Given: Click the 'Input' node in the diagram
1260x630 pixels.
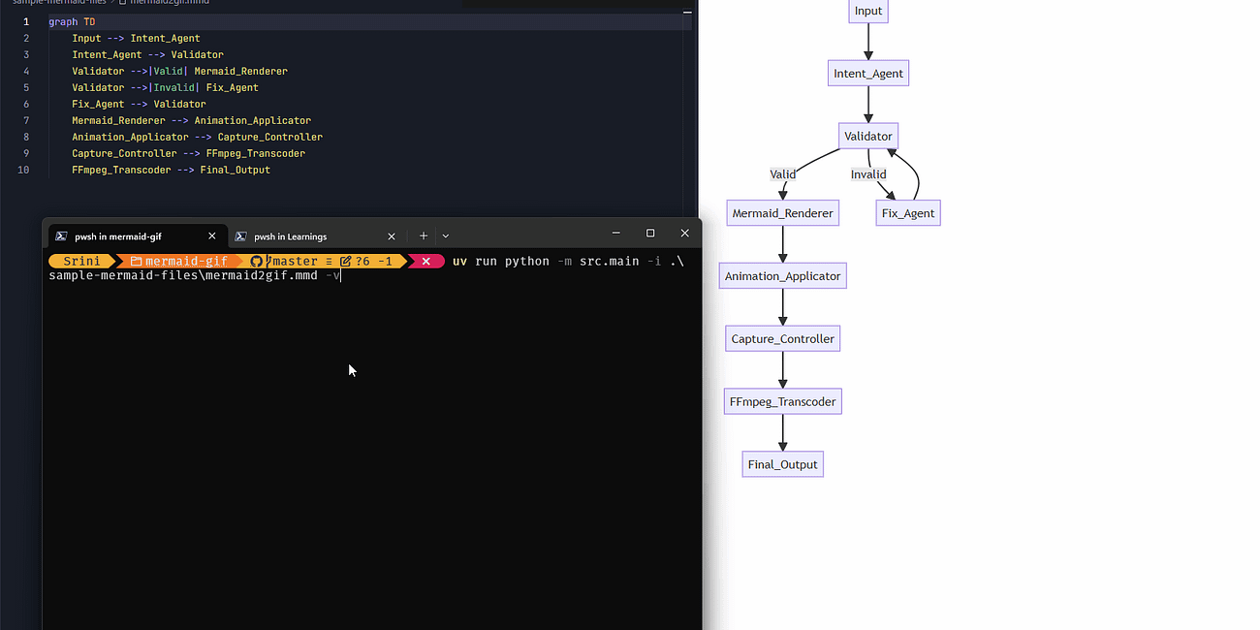Looking at the screenshot, I should pos(868,11).
